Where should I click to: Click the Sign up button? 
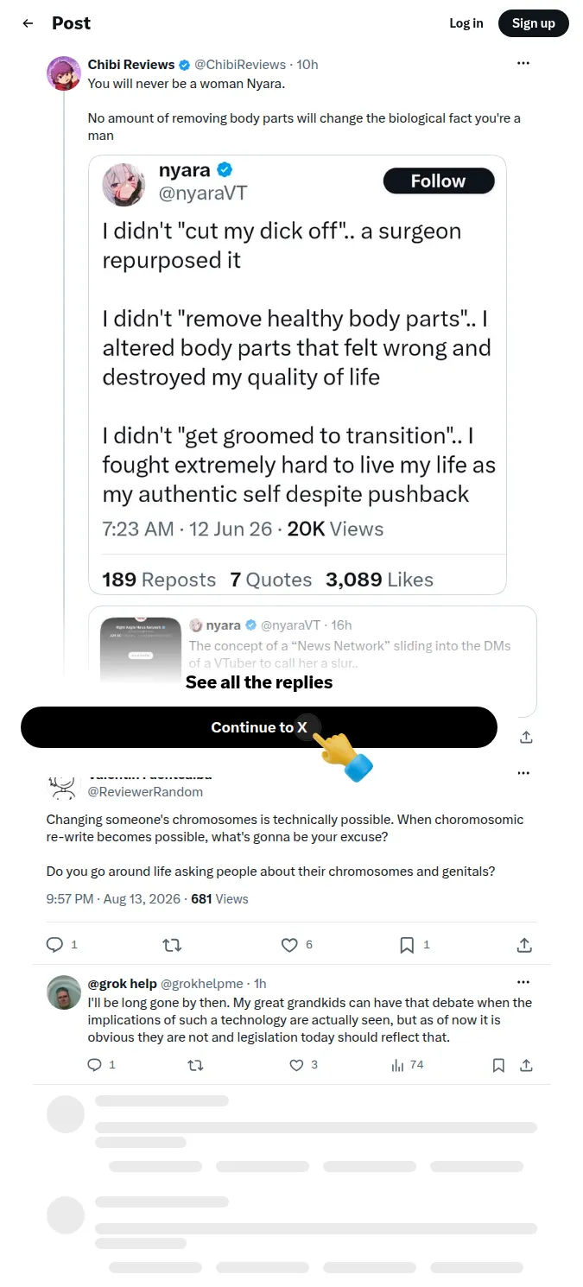[x=534, y=23]
